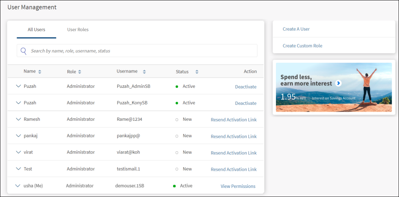Open View Permissions for usha
Image resolution: width=399 pixels, height=197 pixels.
tap(238, 186)
